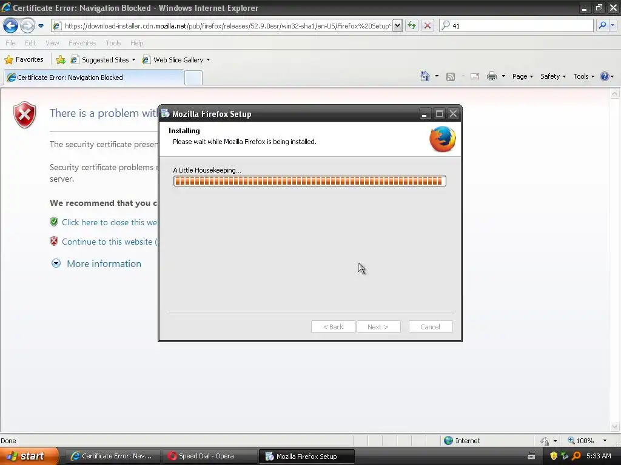Open the Favorites menu in menu bar
621x465 pixels.
click(x=82, y=43)
